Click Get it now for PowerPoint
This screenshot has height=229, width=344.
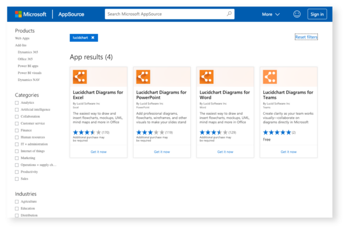click(162, 152)
